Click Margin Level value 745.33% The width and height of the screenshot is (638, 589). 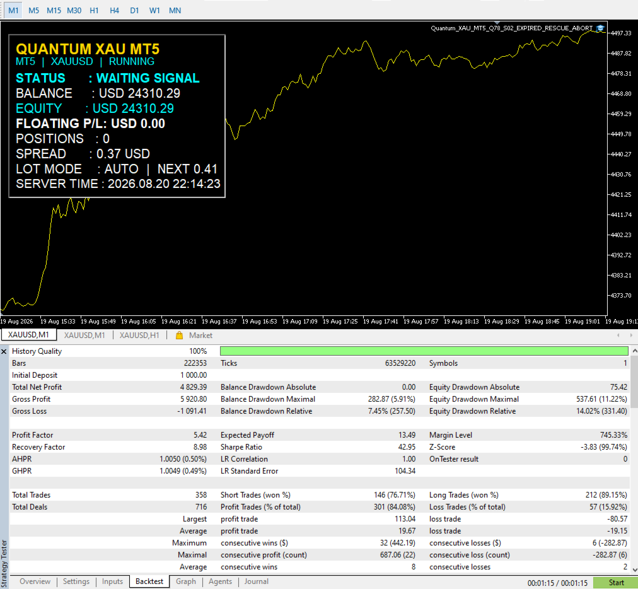click(613, 435)
